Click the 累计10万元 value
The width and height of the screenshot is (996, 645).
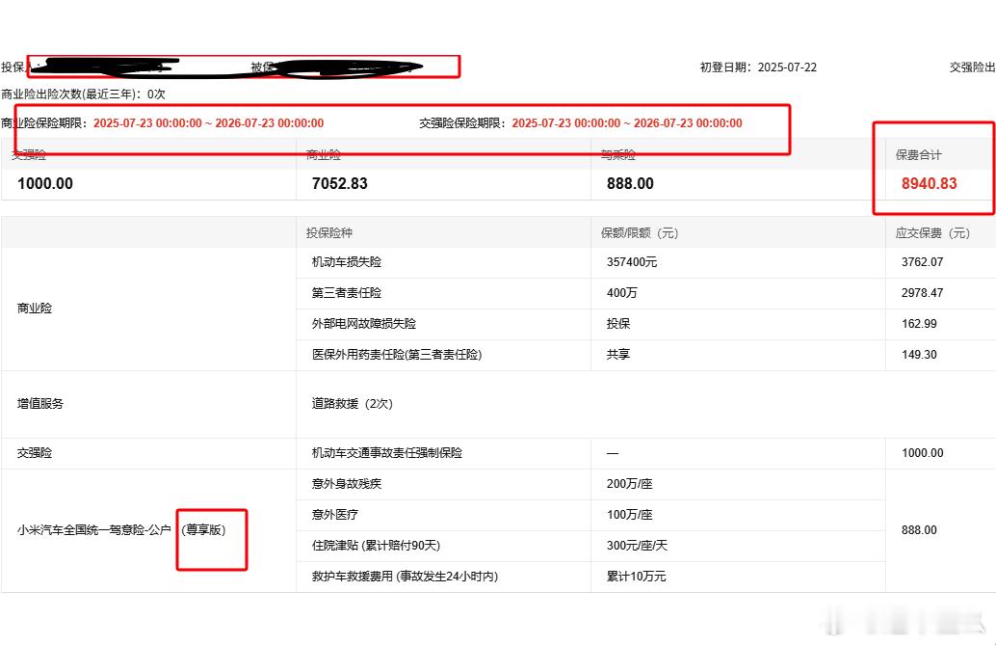point(636,577)
